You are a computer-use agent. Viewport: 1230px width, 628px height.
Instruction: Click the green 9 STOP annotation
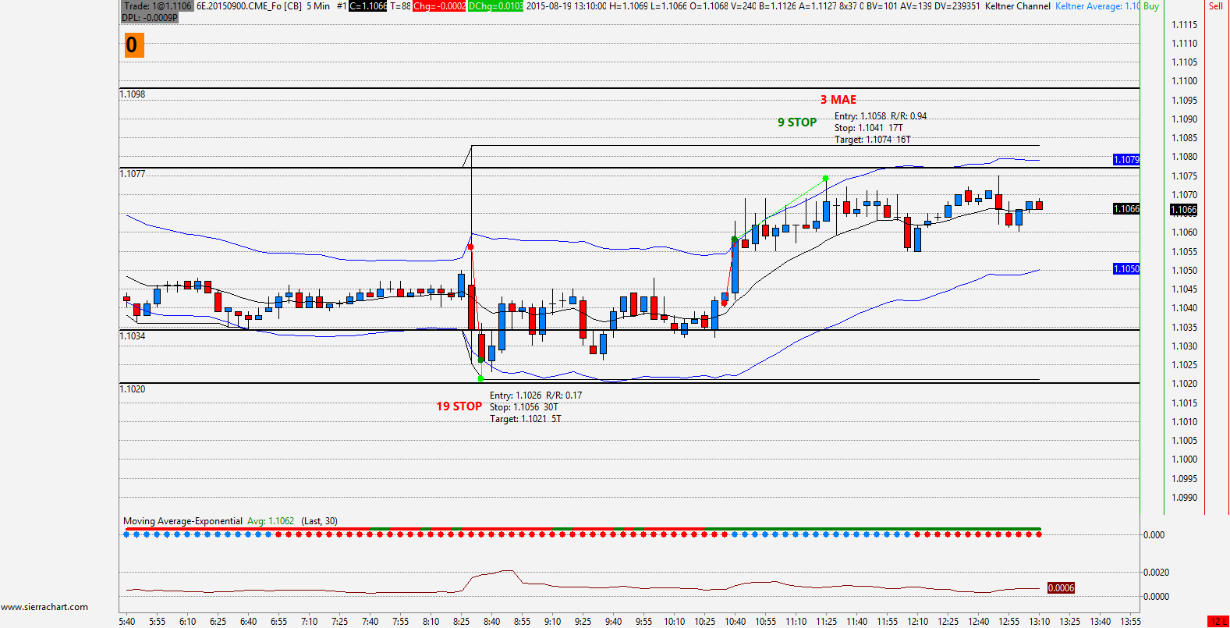click(797, 122)
